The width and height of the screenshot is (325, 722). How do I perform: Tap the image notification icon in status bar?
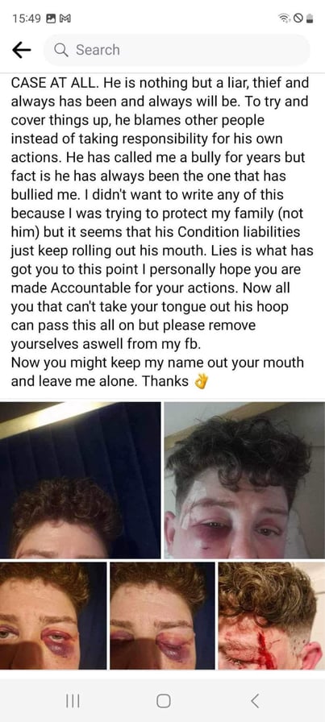[50, 19]
